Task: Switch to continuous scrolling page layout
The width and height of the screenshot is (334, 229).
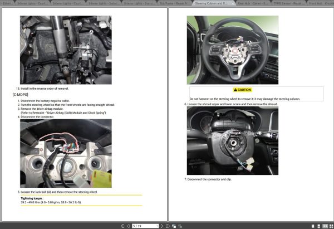Action: (x=318, y=226)
